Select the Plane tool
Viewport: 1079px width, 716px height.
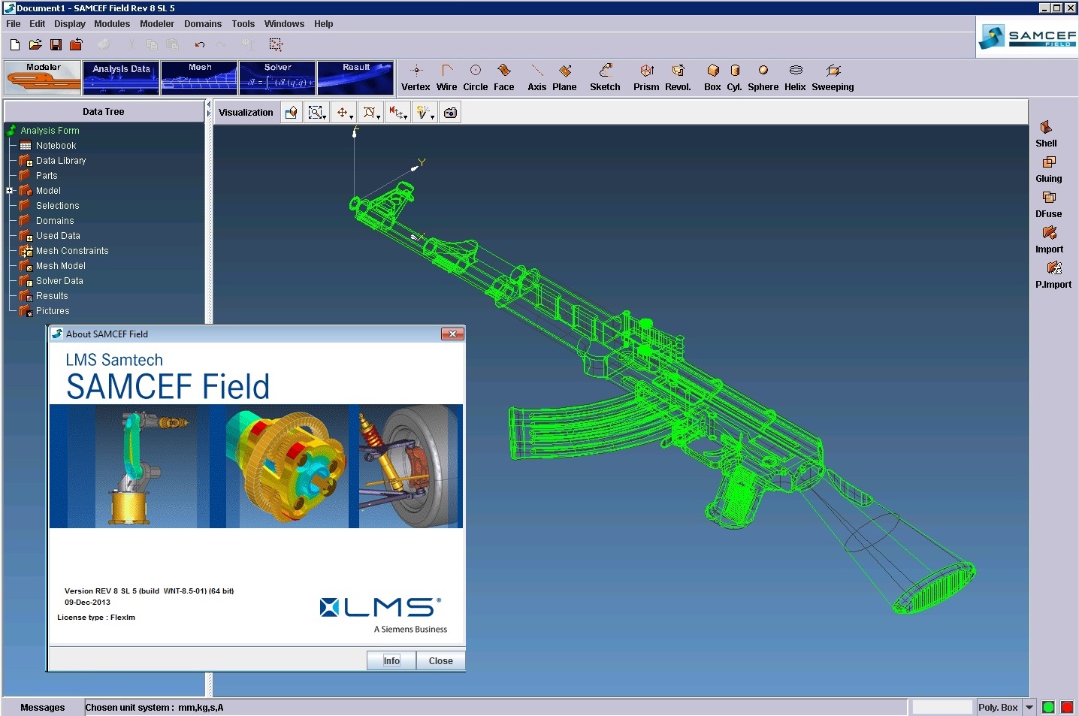pos(564,77)
